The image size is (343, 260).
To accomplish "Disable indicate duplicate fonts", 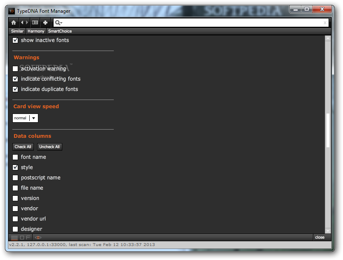I will tap(15, 89).
